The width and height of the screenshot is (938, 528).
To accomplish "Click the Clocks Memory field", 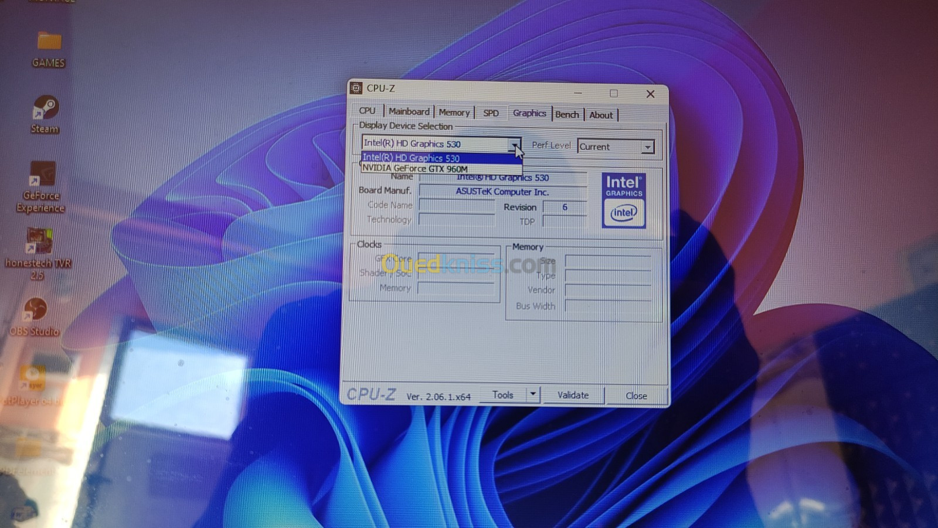I will click(x=456, y=288).
